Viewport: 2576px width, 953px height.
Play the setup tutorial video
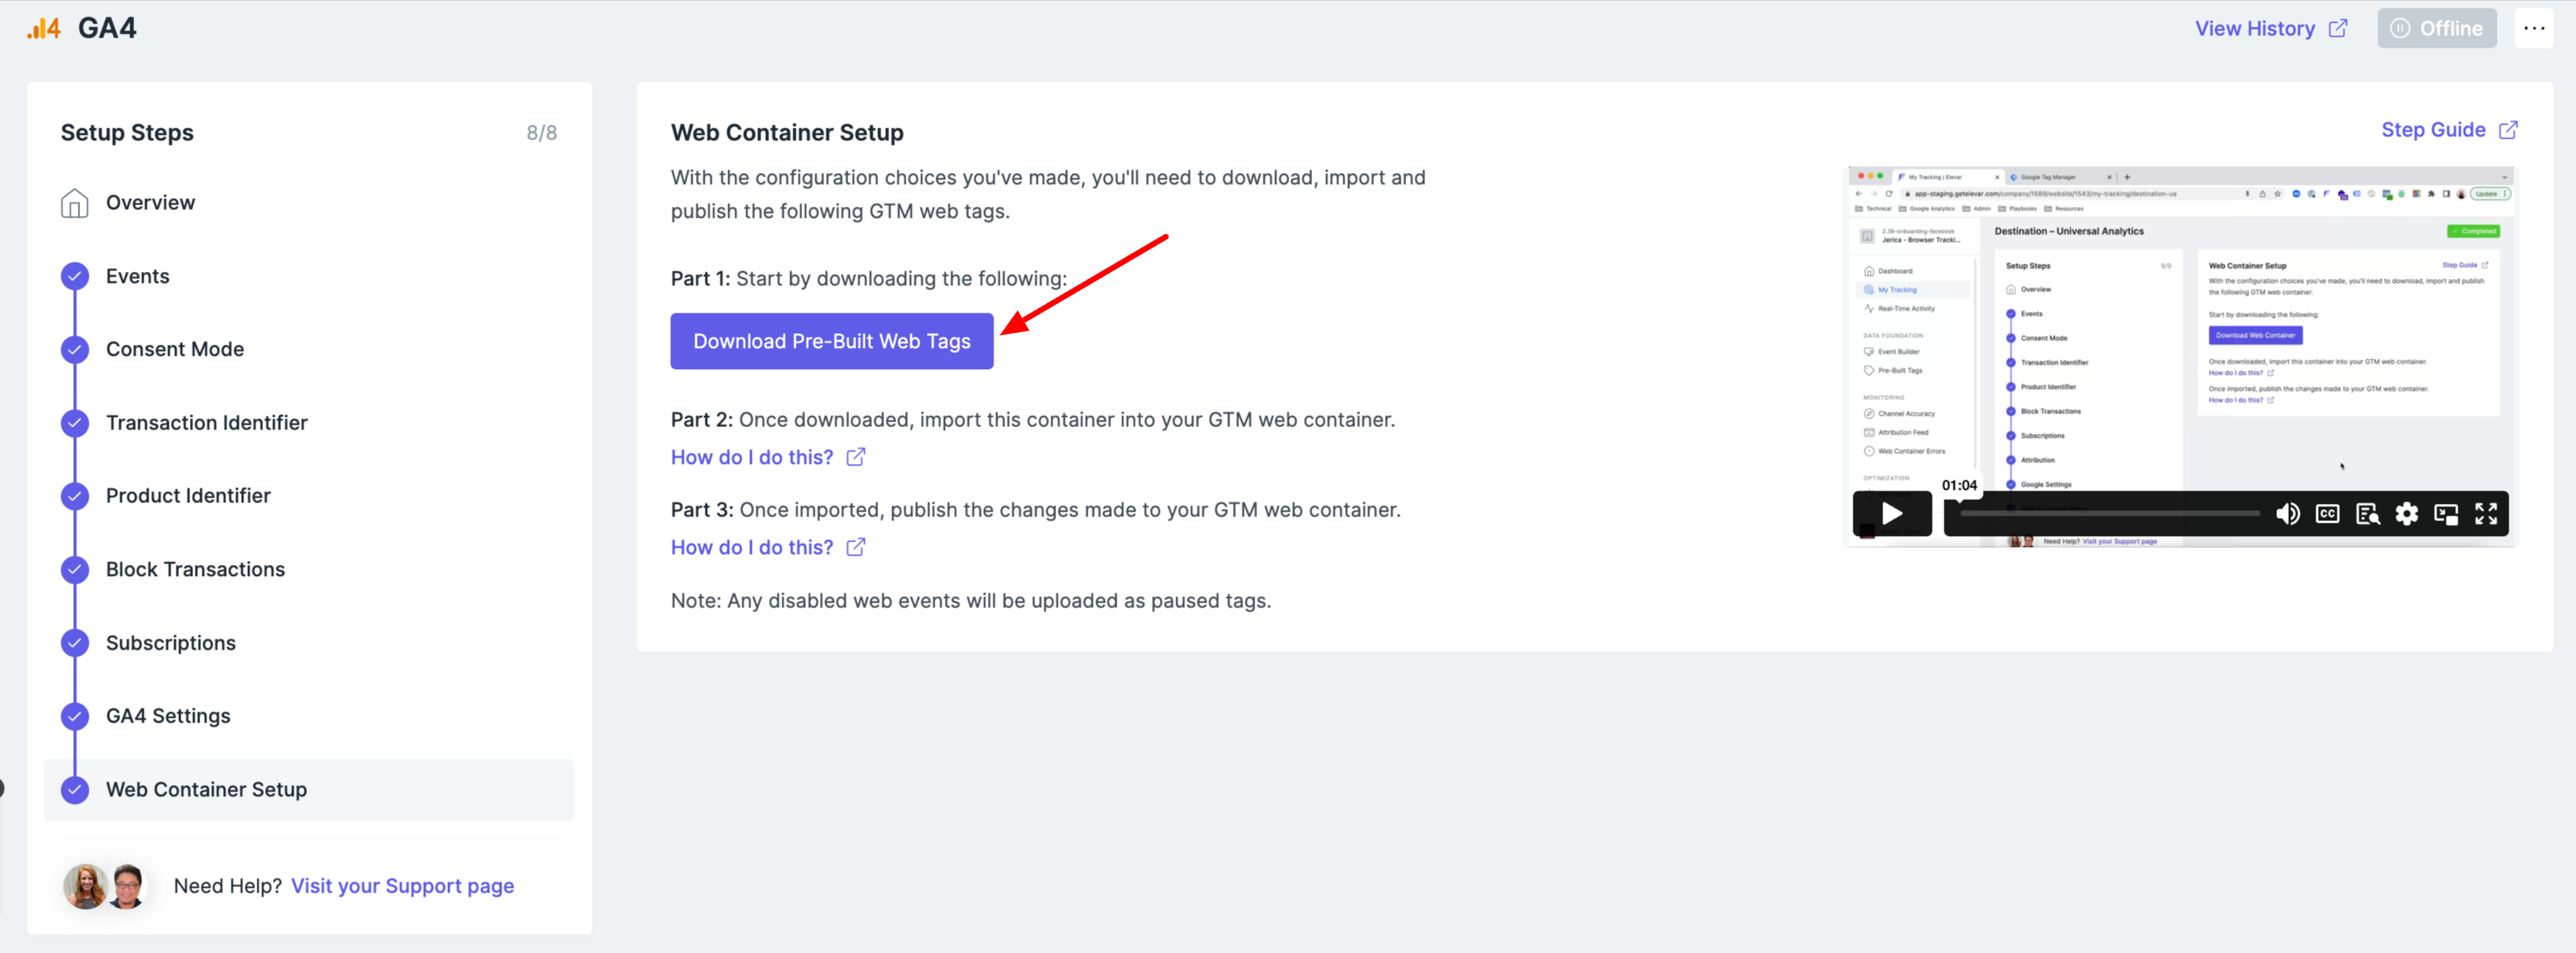tap(1891, 513)
